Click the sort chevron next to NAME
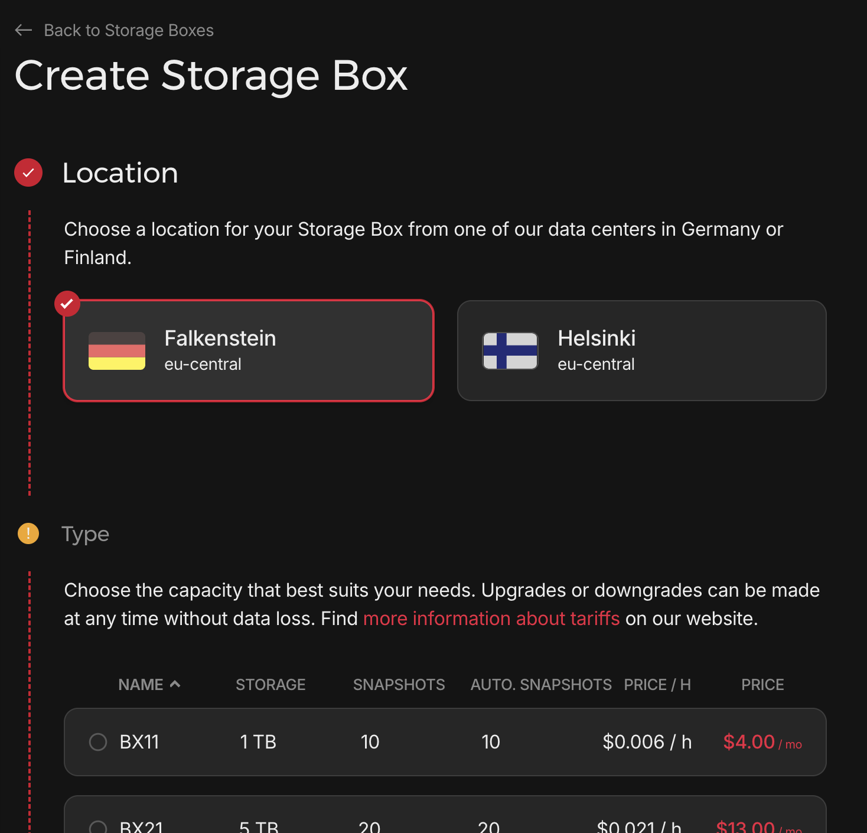This screenshot has width=867, height=833. tap(175, 684)
